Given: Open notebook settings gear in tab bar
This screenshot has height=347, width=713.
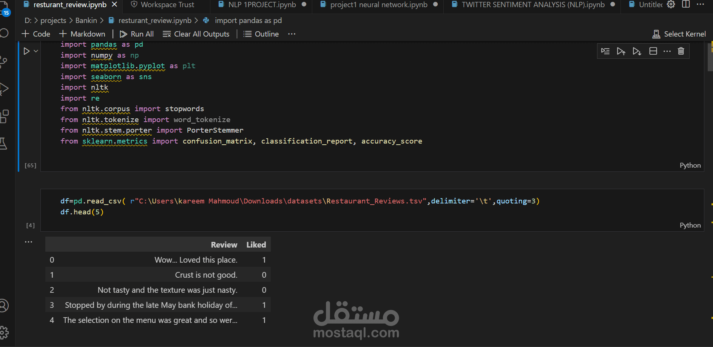Looking at the screenshot, I should click(x=671, y=5).
